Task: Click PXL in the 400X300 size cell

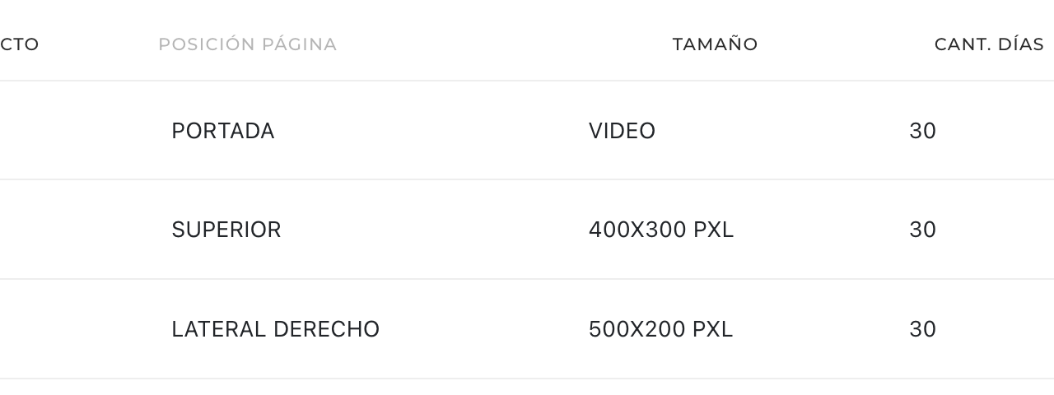Action: [713, 230]
